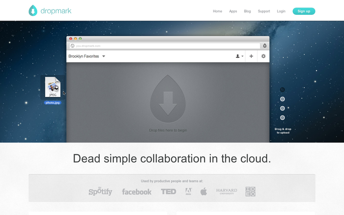The image size is (344, 215).
Task: Click the 'Drag & drop to upload' caption
Action: point(283,131)
